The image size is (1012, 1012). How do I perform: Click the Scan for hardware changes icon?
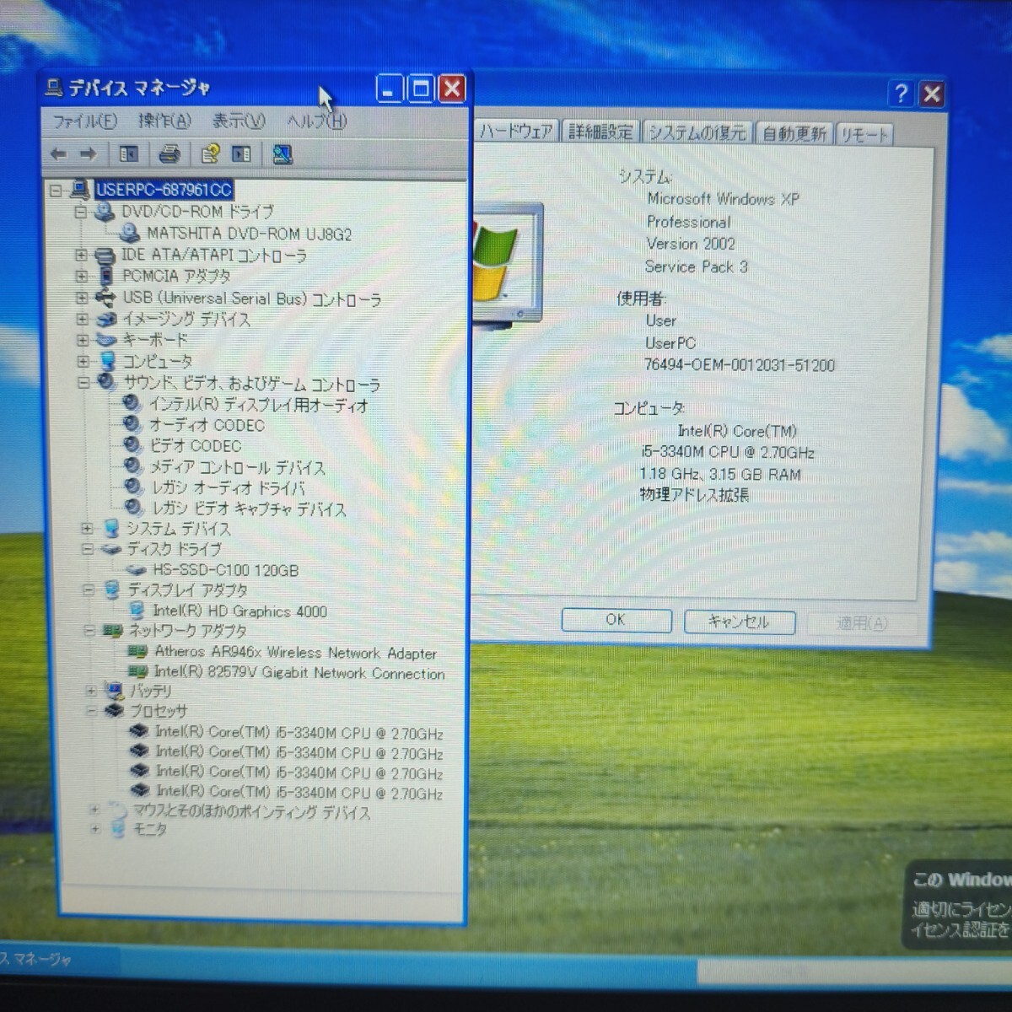point(281,153)
